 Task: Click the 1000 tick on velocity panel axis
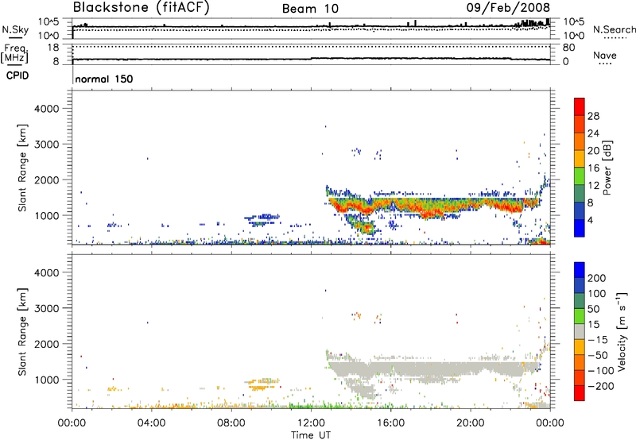click(47, 380)
